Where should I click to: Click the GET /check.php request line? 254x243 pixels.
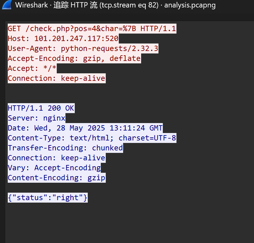(x=92, y=29)
